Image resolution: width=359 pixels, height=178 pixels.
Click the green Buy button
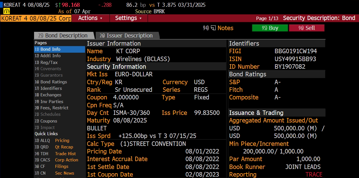click(270, 28)
